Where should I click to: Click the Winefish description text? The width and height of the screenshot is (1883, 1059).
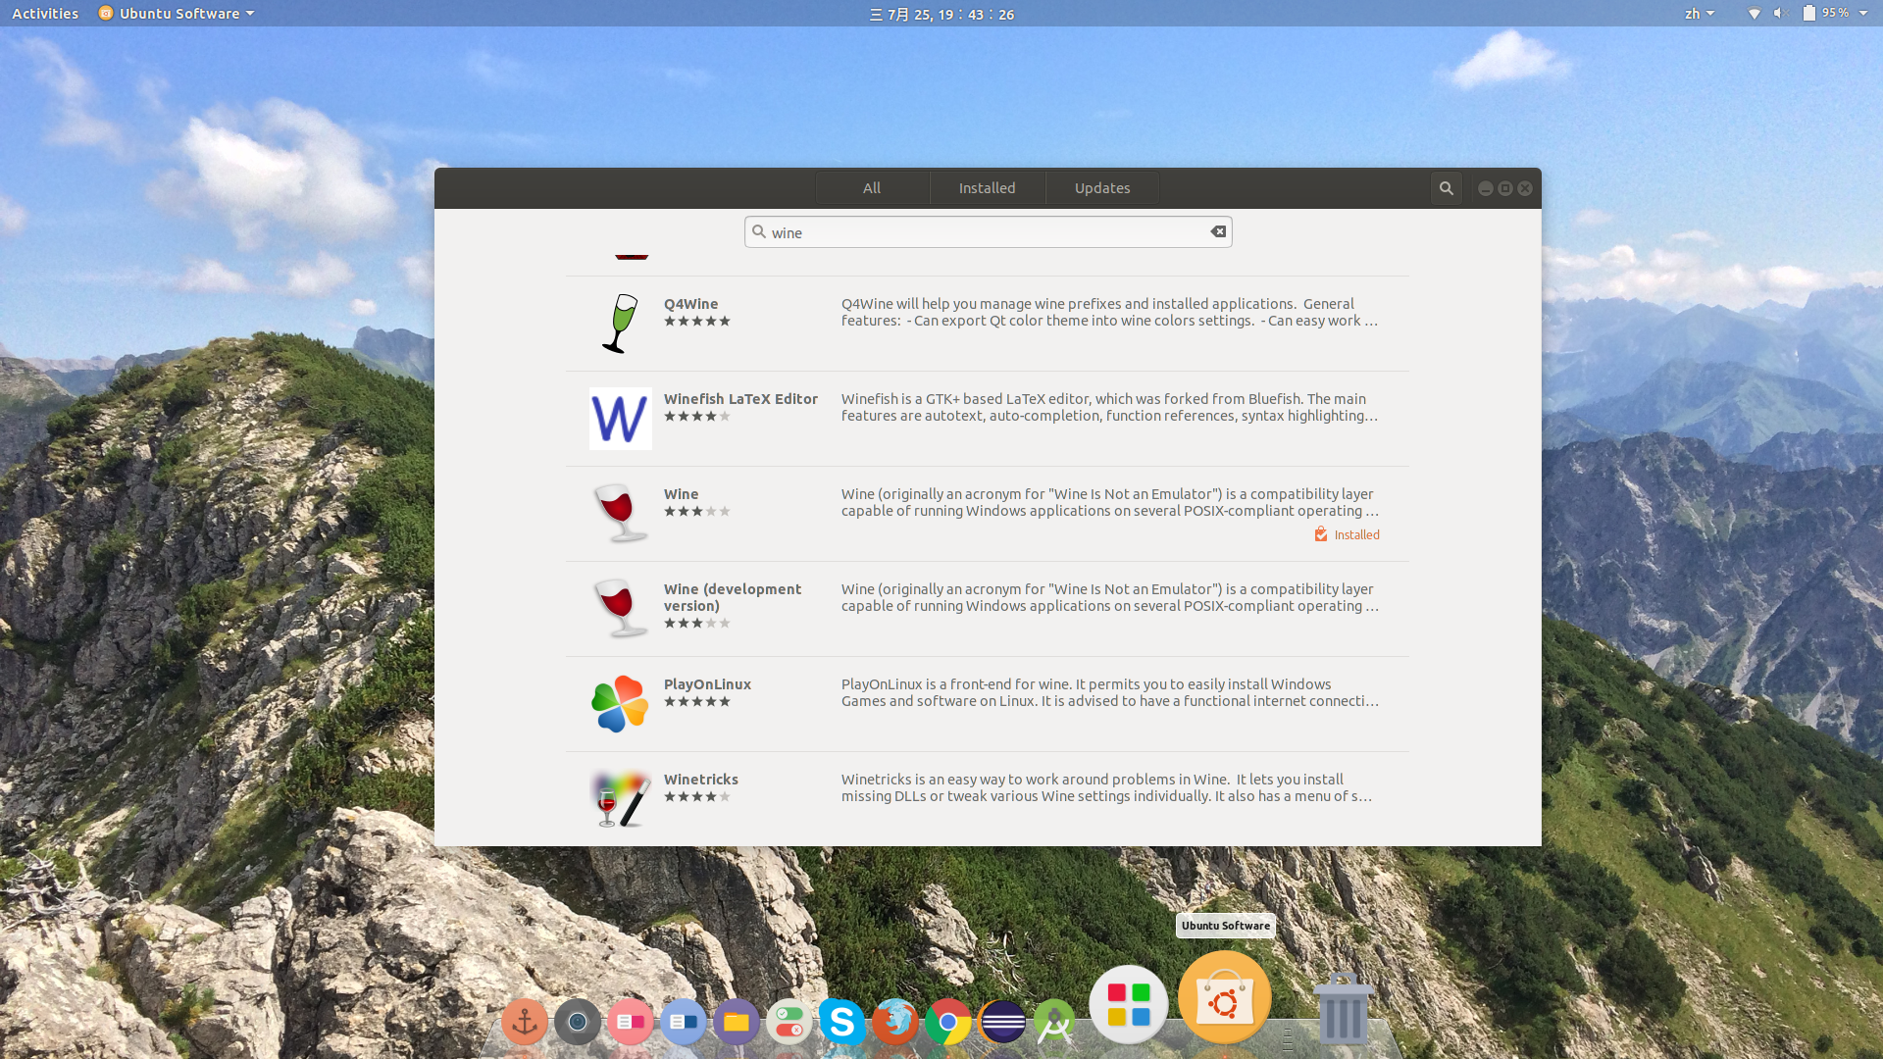pyautogui.click(x=1109, y=408)
